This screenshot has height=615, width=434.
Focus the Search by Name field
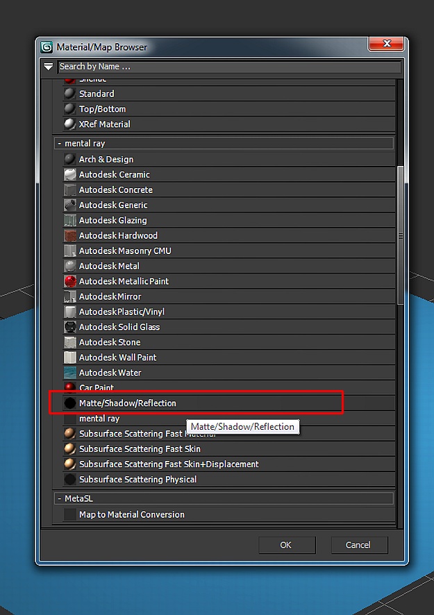tap(230, 67)
